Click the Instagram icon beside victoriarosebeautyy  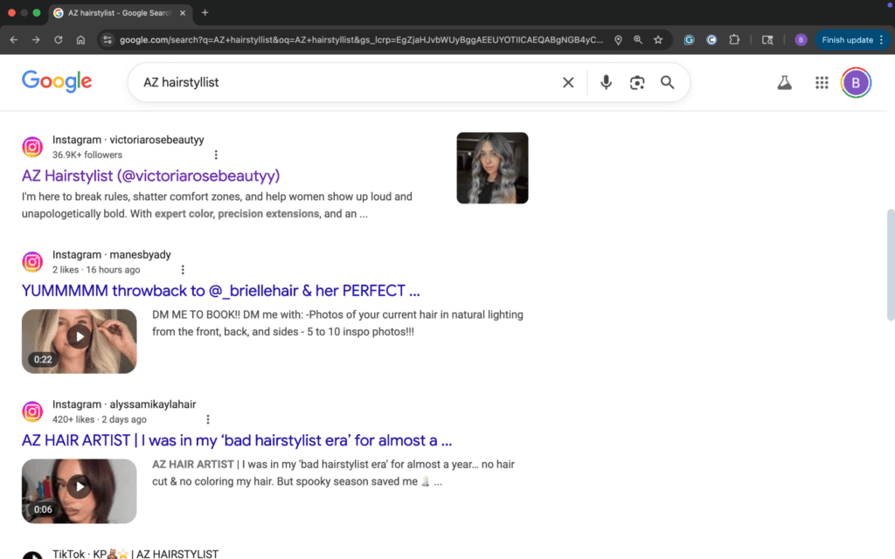[x=32, y=147]
